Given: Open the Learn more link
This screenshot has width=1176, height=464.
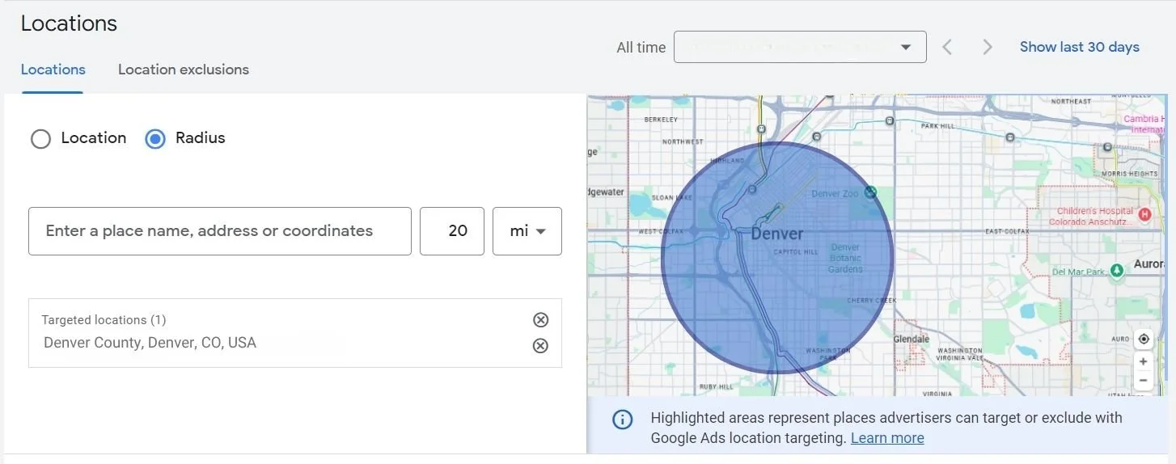Looking at the screenshot, I should (x=887, y=438).
